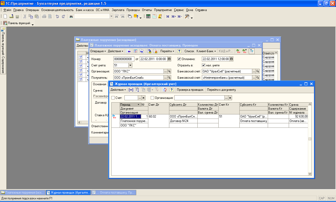Click the filter funnel icon in journal toolbar
The image size is (336, 202).
point(137,90)
